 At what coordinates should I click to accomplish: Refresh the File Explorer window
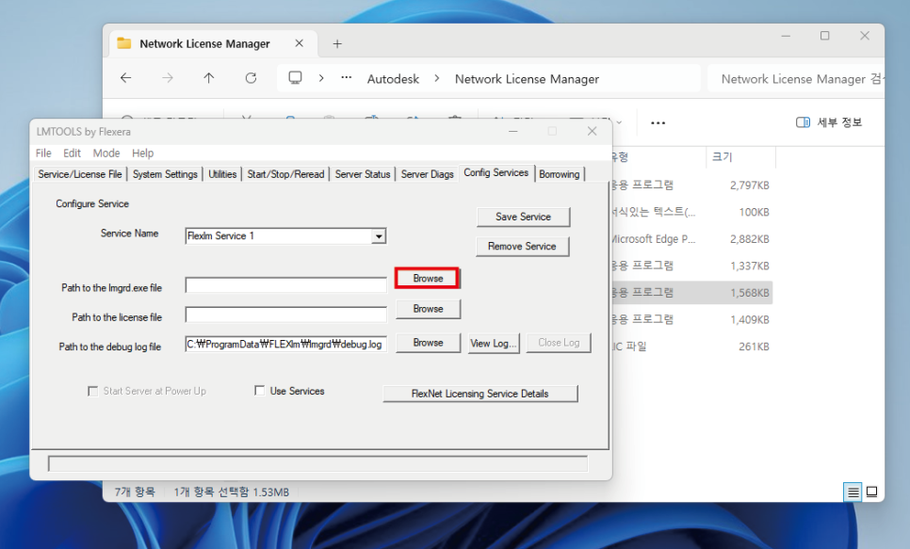(x=251, y=78)
